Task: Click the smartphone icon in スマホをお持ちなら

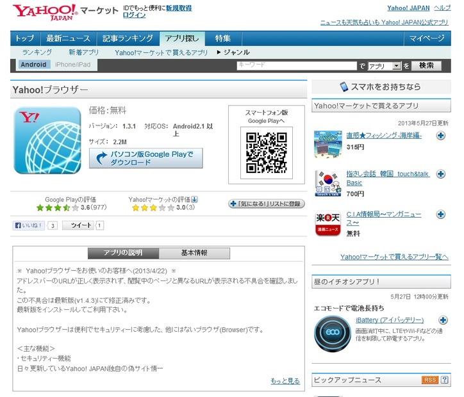Action: 344,87
